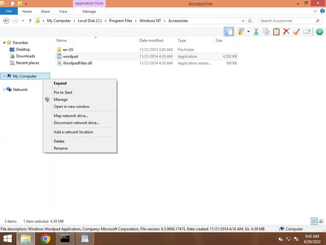Choose Expand from the context menu

tap(80, 83)
